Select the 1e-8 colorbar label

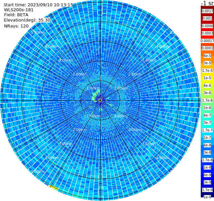point(207,167)
